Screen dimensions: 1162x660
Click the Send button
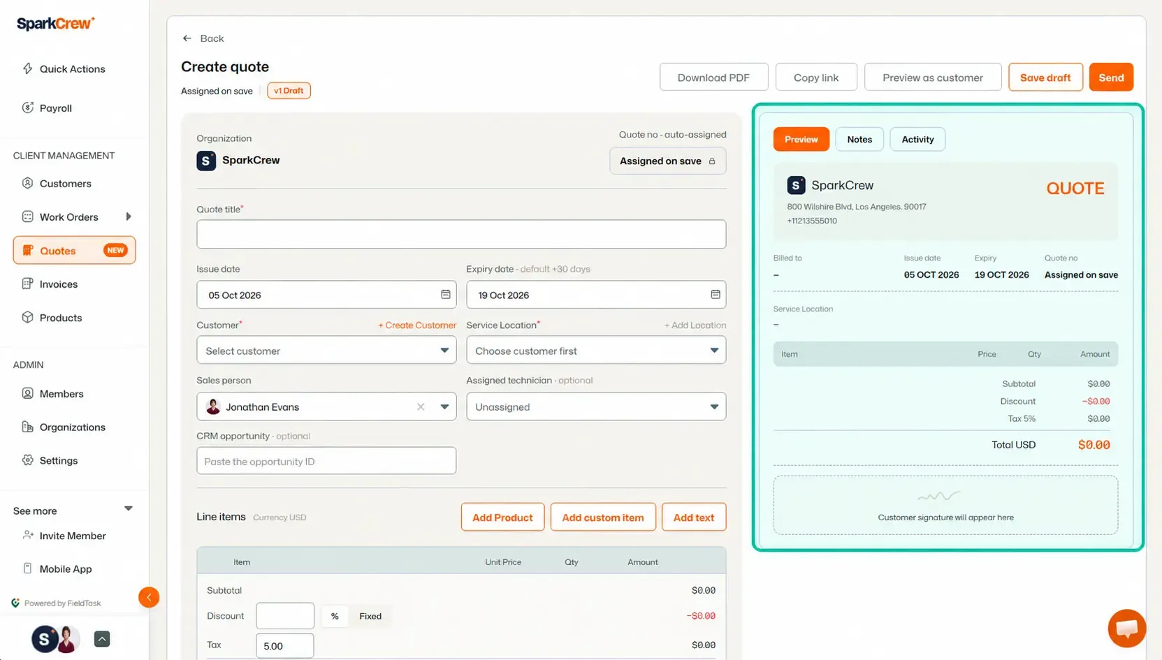pyautogui.click(x=1111, y=77)
